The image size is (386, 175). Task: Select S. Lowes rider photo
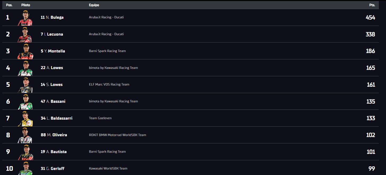point(25,85)
